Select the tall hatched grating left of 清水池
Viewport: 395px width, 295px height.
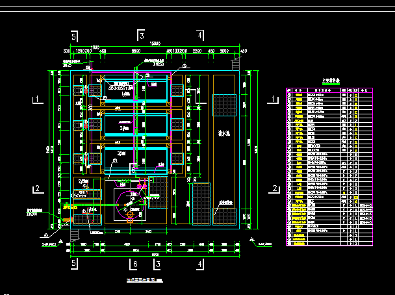(x=201, y=204)
